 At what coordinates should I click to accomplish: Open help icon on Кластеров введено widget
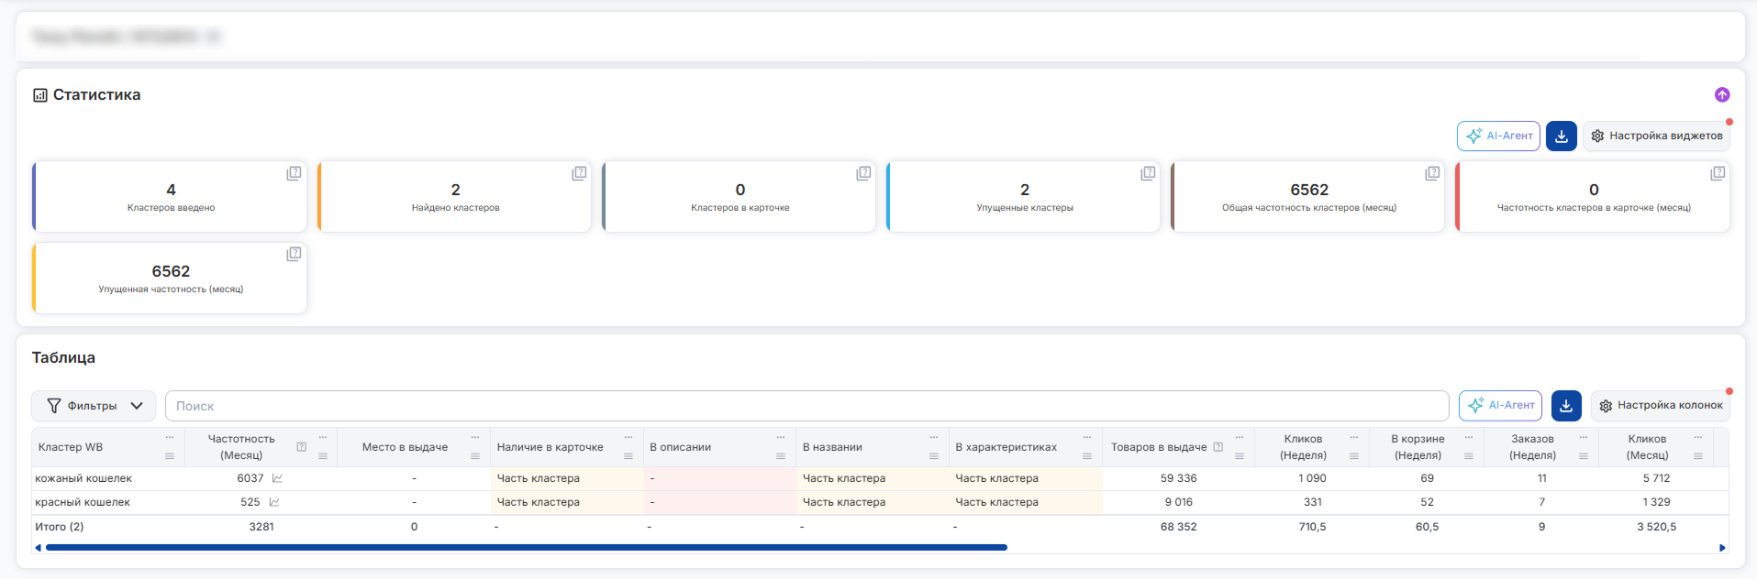point(294,173)
